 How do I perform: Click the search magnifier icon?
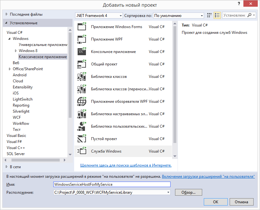click(249, 15)
